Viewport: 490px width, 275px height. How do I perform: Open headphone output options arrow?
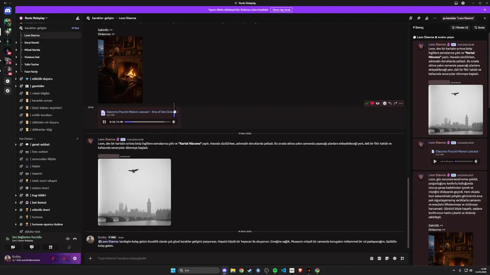tap(68, 259)
